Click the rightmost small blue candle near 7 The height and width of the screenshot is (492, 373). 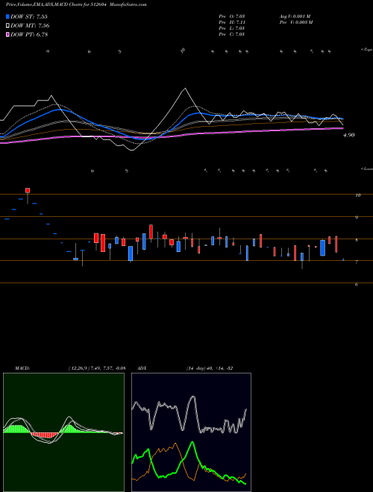343,259
